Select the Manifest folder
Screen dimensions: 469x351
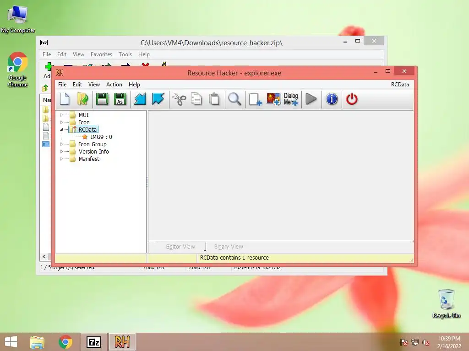pos(89,159)
